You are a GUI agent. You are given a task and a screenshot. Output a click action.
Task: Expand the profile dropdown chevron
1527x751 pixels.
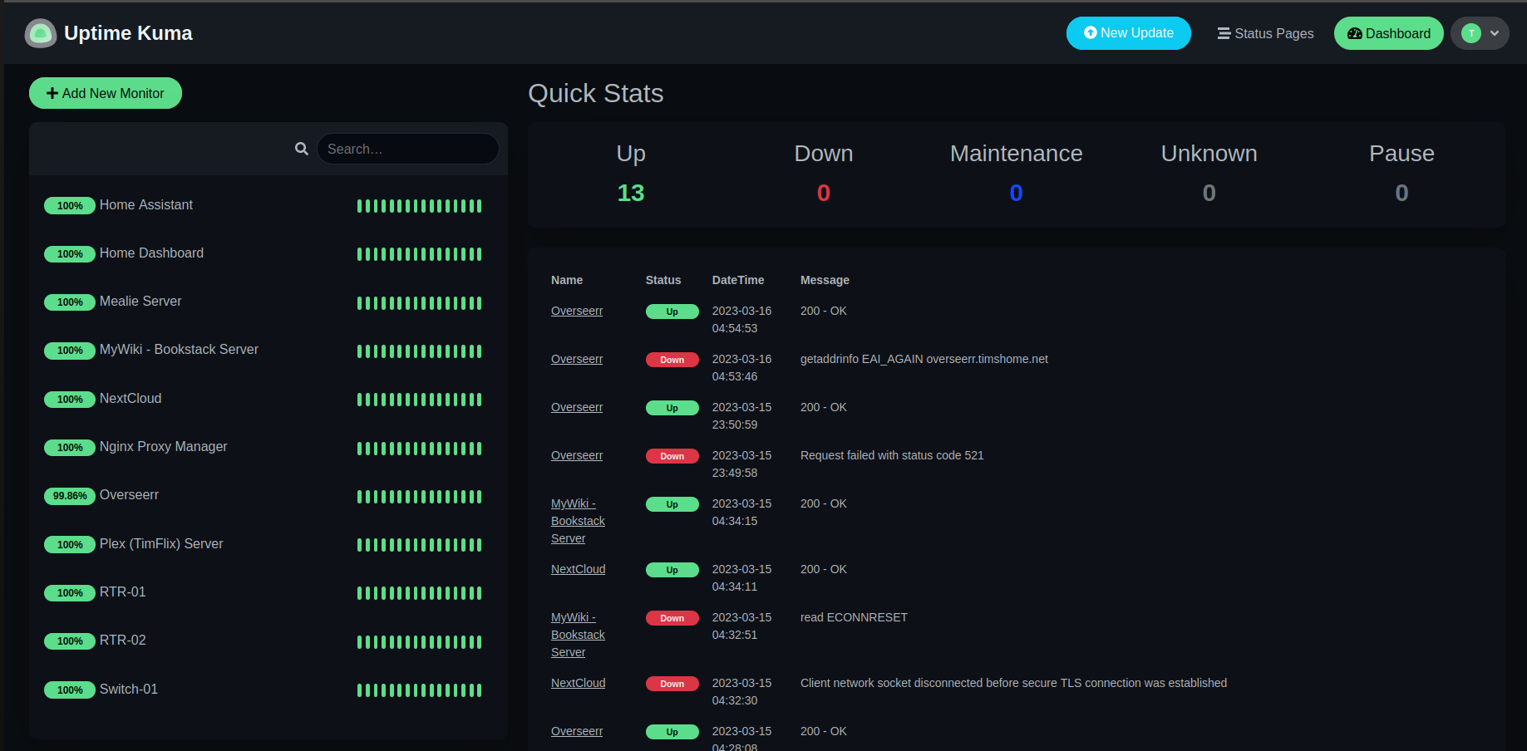1495,33
